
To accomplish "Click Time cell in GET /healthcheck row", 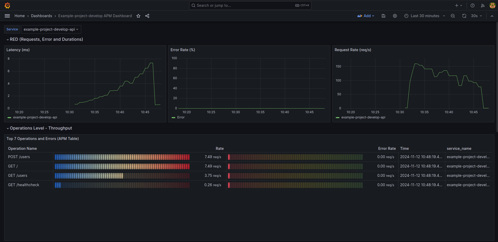I will coord(421,185).
